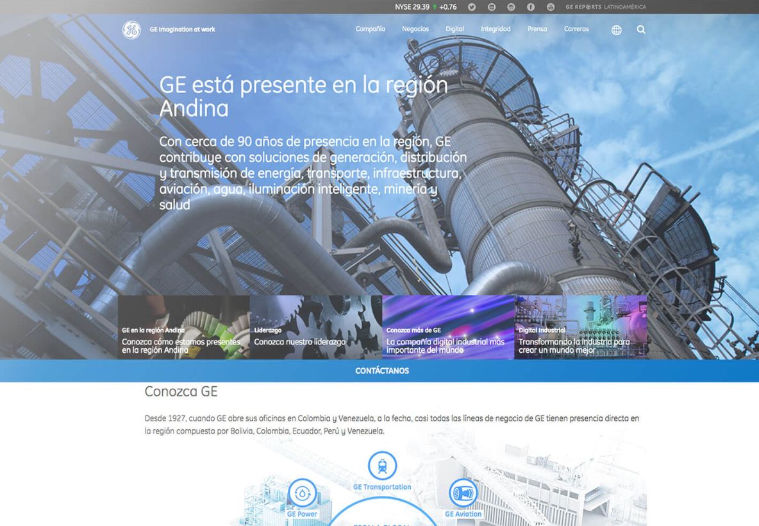Open GE Reports Latinoamérica link
Image resolution: width=759 pixels, height=526 pixels.
tap(605, 7)
